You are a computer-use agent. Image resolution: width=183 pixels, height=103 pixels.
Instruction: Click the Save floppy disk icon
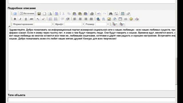click(39, 13)
